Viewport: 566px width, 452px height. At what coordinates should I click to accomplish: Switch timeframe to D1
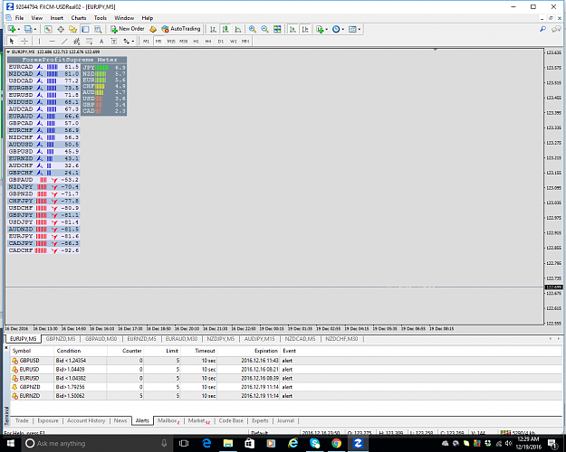pos(221,41)
